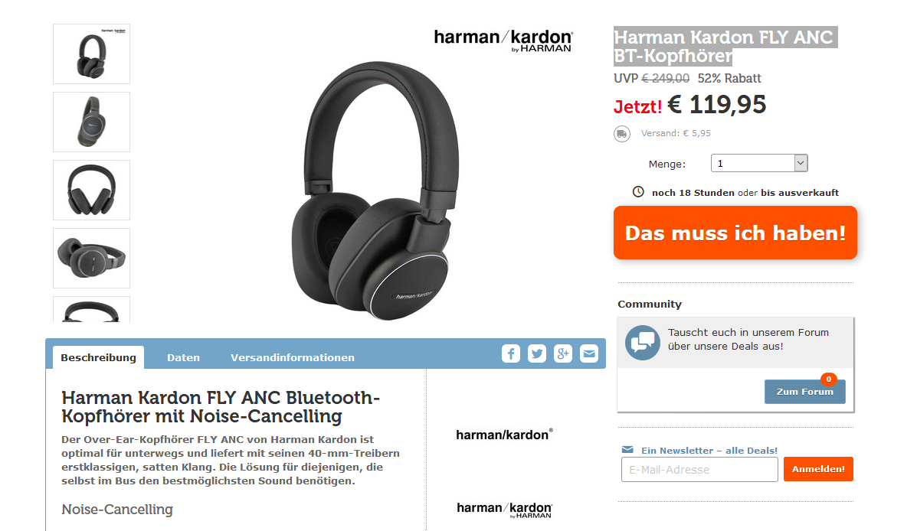This screenshot has height=531, width=917.
Task: View first headphone thumbnail image
Action: (91, 54)
